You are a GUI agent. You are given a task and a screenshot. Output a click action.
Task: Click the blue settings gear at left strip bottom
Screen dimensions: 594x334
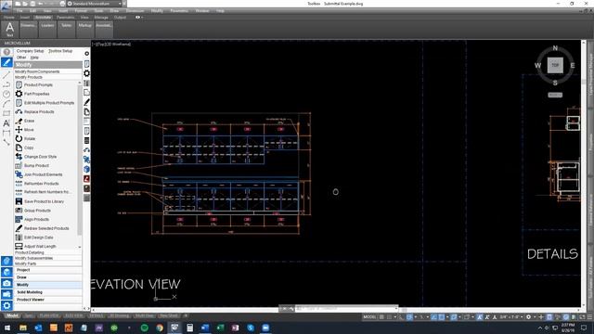[6, 305]
